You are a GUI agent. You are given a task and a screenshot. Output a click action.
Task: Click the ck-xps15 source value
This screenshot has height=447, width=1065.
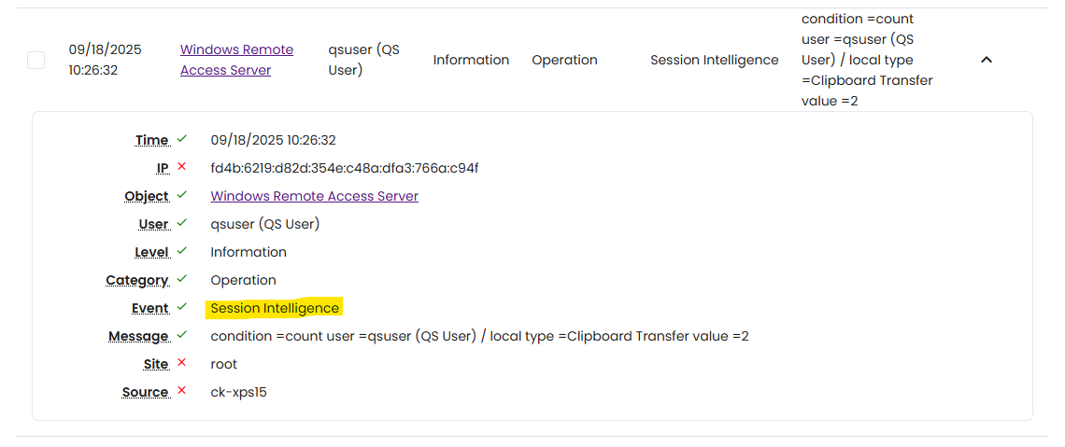coord(238,392)
